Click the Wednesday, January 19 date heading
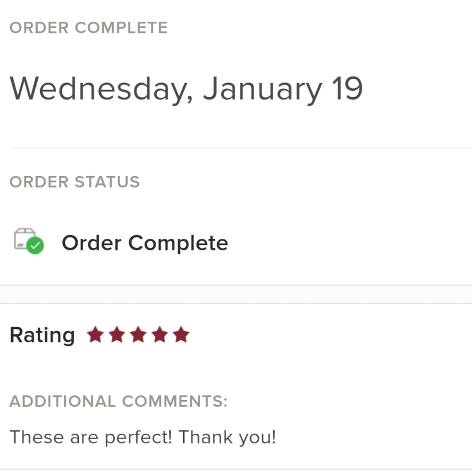The height and width of the screenshot is (471, 472). point(186,89)
